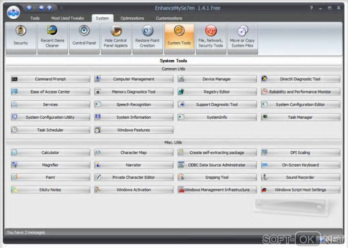Viewport: 348px width, 248px height.
Task: Open Sound Recorder
Action: 300,177
